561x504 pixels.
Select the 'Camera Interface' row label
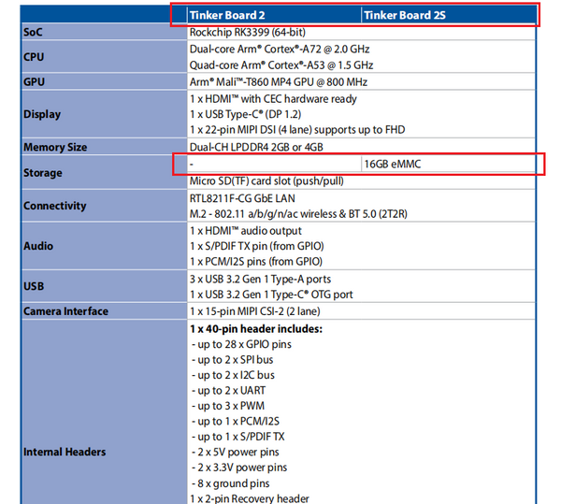(x=65, y=311)
